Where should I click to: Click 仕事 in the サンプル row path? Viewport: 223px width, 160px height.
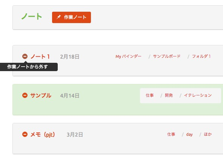pyautogui.click(x=150, y=95)
